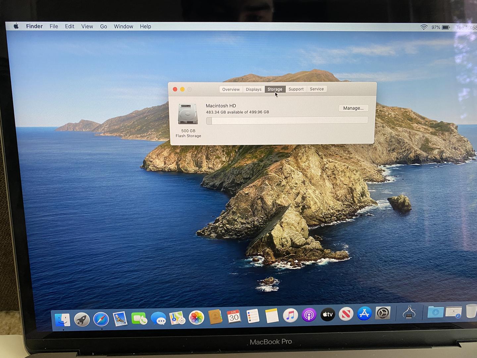
Task: Click the '483.34 GB available of 499.96 GB' text
Action: point(238,112)
